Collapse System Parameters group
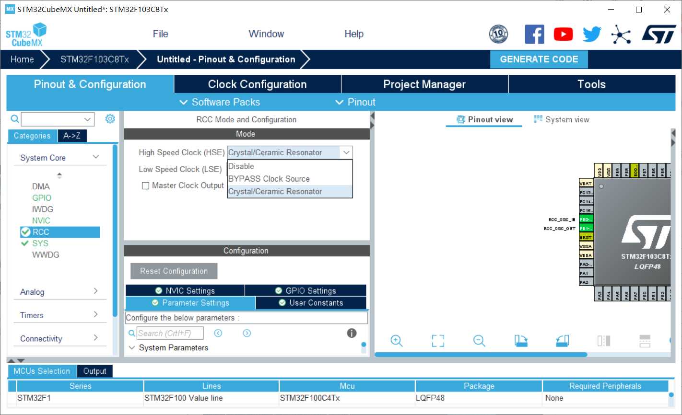This screenshot has width=682, height=415. (132, 347)
